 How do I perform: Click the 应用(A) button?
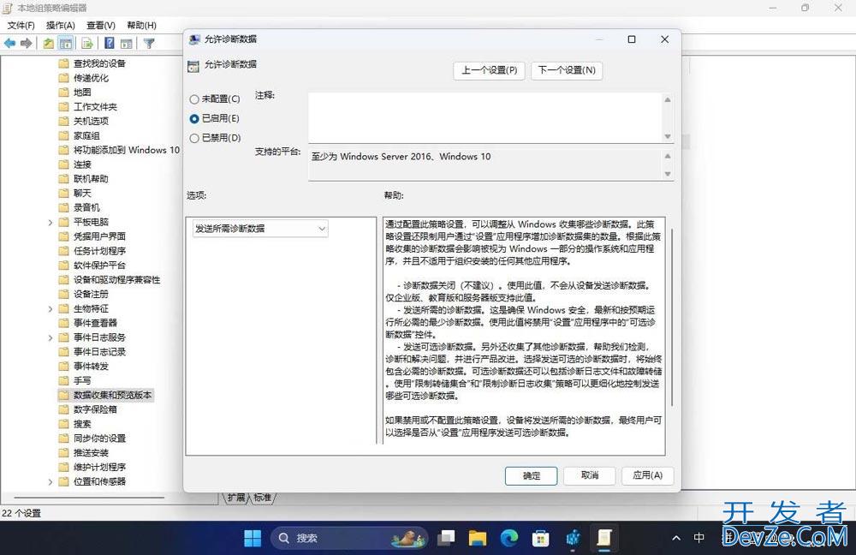647,475
